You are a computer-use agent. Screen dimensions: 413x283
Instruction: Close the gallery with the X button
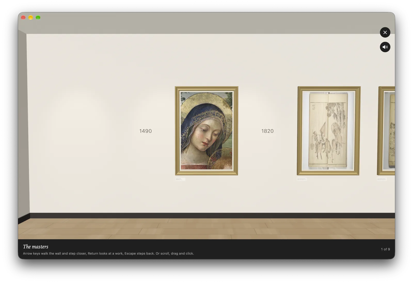385,32
